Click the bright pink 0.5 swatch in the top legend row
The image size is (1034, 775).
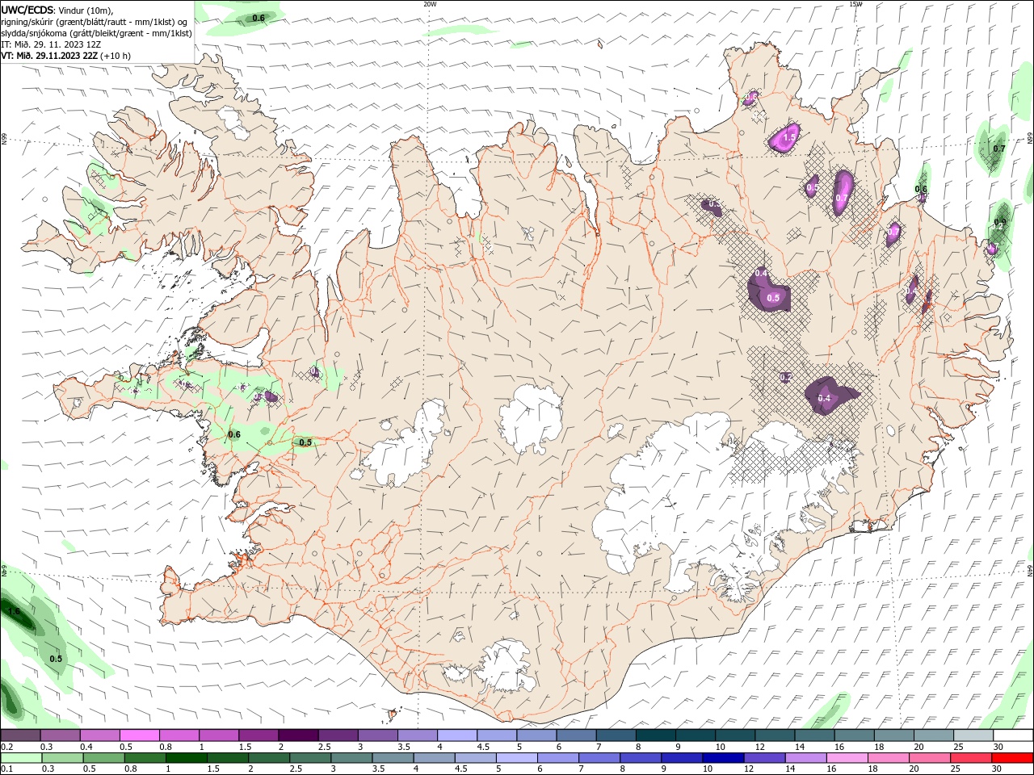[139, 735]
